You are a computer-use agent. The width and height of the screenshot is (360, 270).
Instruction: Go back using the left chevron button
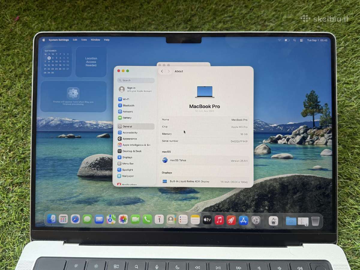pos(162,71)
